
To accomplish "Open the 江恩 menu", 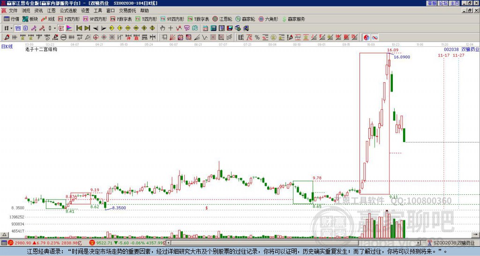I will [x=51, y=11].
